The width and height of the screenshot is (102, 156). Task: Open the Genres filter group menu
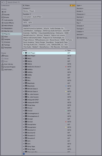coord(80,20)
